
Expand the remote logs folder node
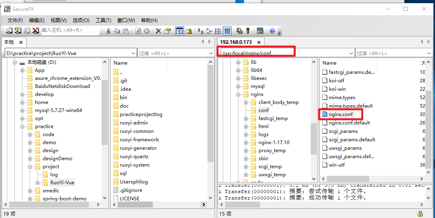(246, 134)
